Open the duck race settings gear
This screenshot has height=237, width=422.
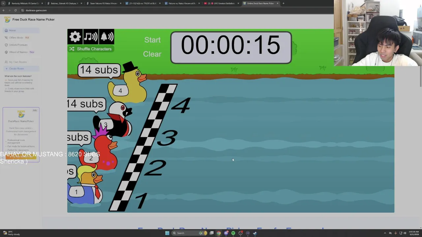click(x=75, y=37)
